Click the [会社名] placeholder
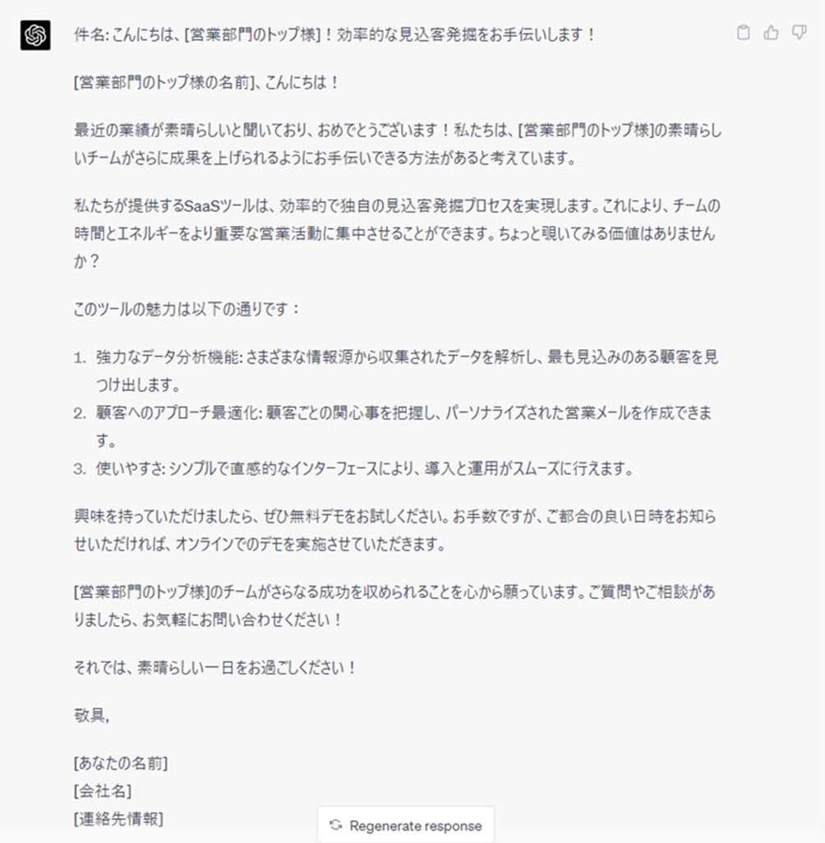The height and width of the screenshot is (843, 825). (x=103, y=791)
